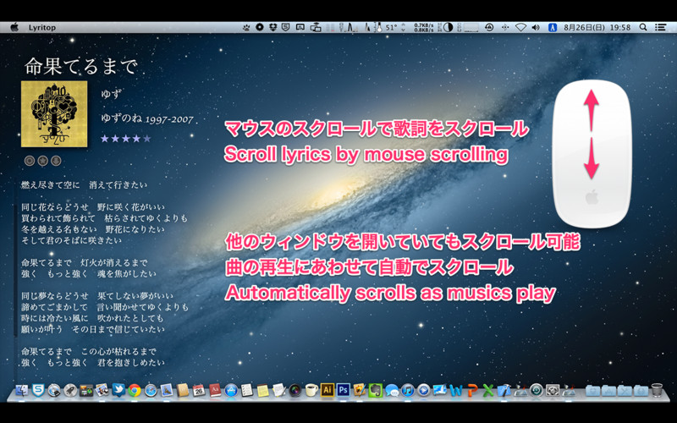This screenshot has height=423, width=677.
Task: Launch Safari from the Dock
Action: (151, 390)
